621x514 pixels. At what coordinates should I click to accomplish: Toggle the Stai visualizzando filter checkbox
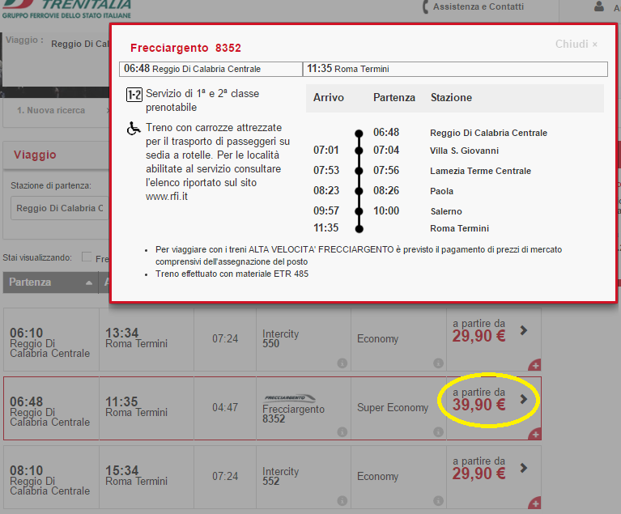tap(87, 257)
